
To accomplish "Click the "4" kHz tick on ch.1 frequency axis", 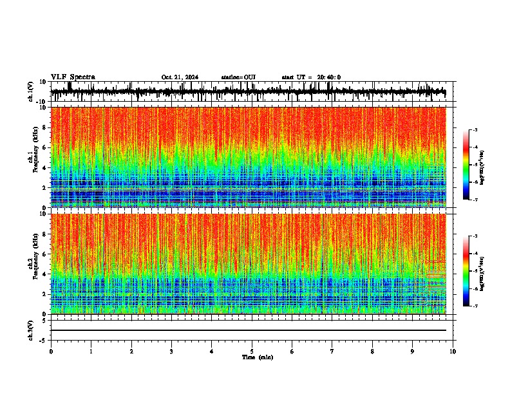I will coord(45,167).
